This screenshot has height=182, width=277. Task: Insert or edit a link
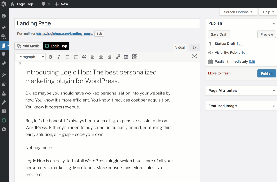(118, 57)
